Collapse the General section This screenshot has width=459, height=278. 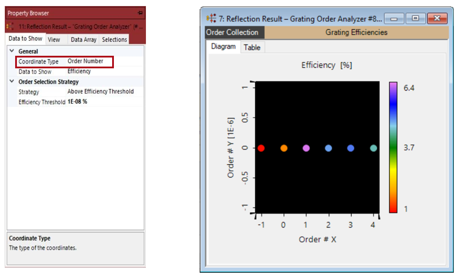point(12,51)
